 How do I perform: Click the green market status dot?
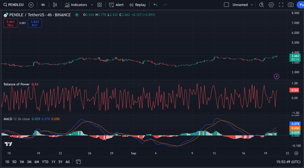pyautogui.click(x=77, y=15)
